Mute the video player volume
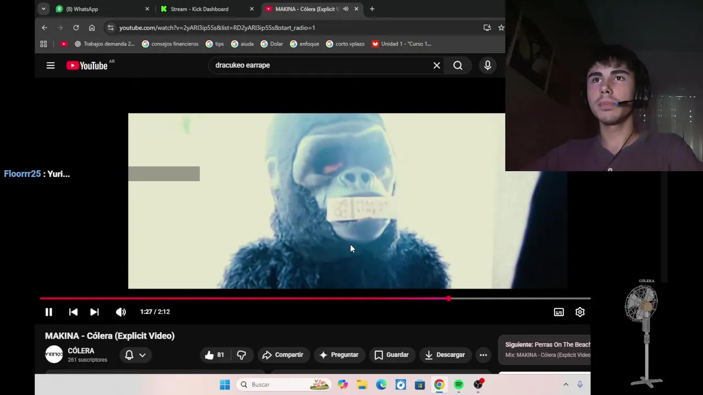703x395 pixels. [121, 312]
